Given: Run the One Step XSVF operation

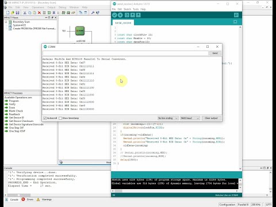Looking at the screenshot, I should point(17,131).
